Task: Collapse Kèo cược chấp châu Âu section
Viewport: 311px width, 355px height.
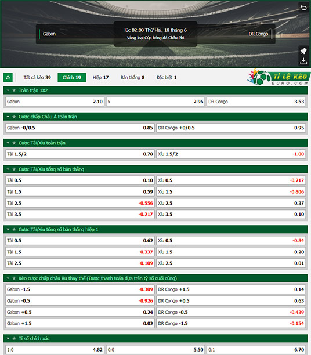Action: 8,278
